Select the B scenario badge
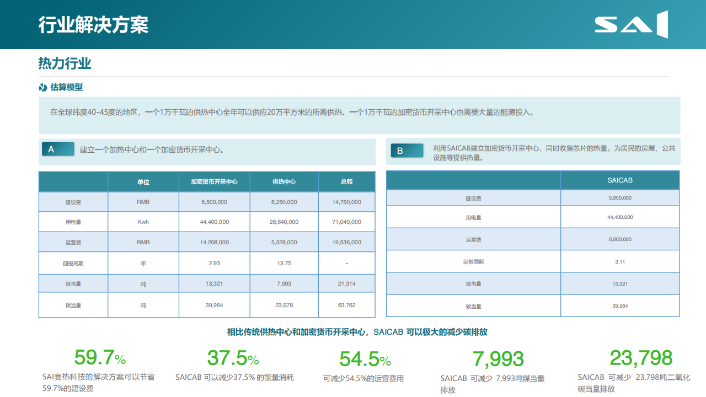The width and height of the screenshot is (706, 397). click(407, 151)
